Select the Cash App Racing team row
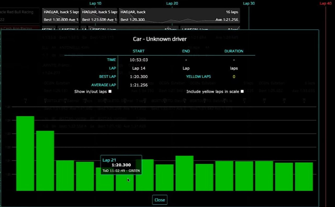This screenshot has width=335, height=207. click(20, 28)
